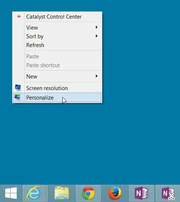Click the Catalyst Control Center red icon
Viewport: 180px width, 202px height.
[19, 16]
